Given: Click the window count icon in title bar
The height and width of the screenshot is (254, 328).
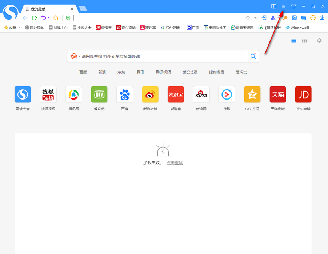Looking at the screenshot, I should (273, 7).
